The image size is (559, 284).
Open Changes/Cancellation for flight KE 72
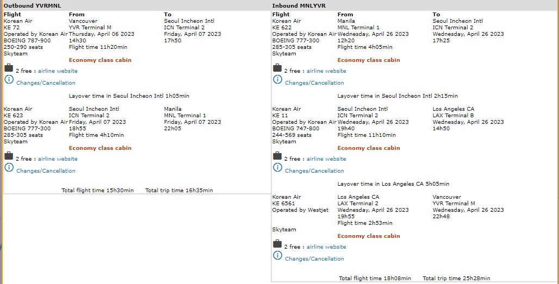[x=46, y=83]
